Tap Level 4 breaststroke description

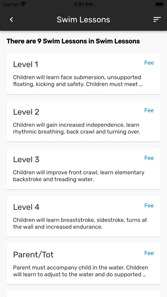click(80, 223)
